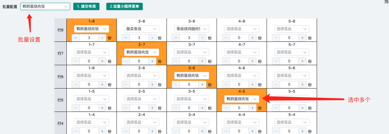Click the 1. 提交布局 button
The image size is (389, 134).
86,6
